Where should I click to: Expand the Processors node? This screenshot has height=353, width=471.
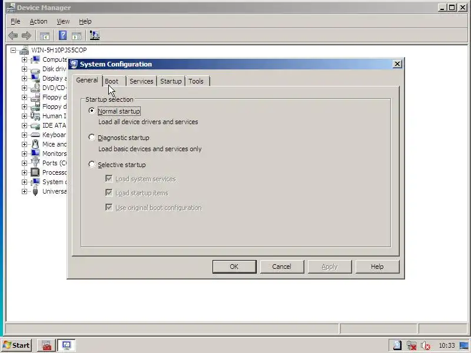(24, 172)
